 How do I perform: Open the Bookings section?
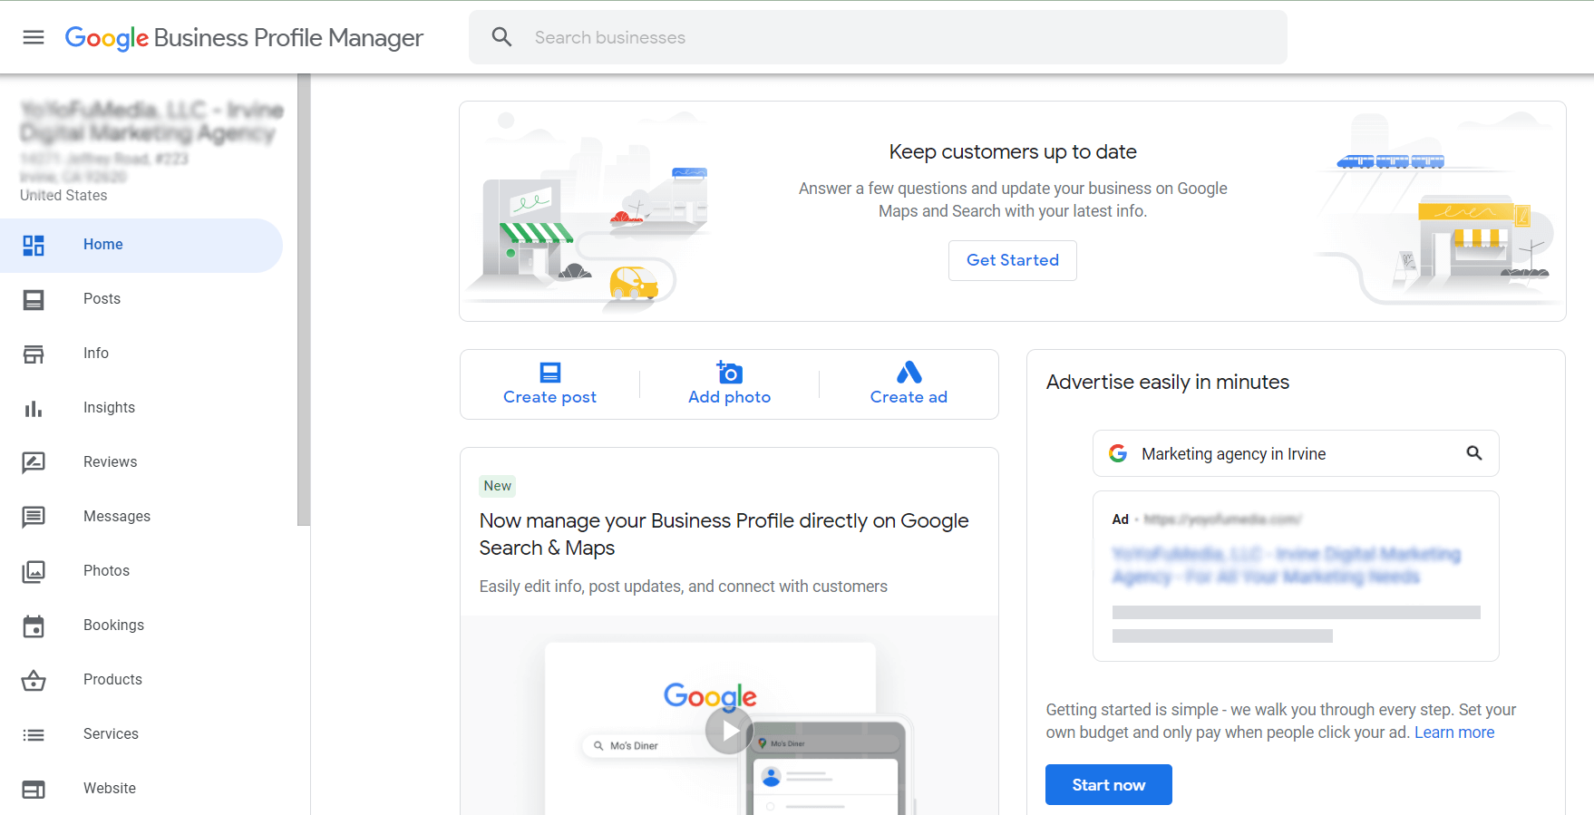[x=113, y=626]
